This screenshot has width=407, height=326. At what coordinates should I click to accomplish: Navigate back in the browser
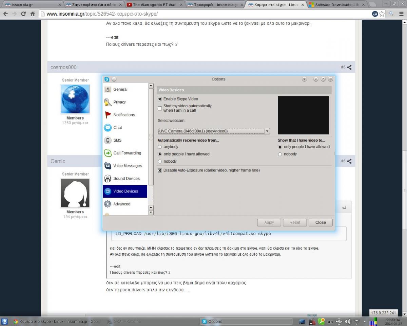pyautogui.click(x=5, y=14)
